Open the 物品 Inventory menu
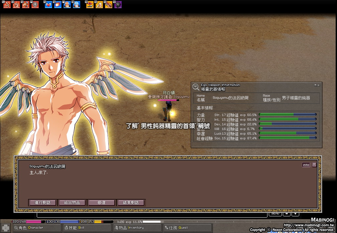Screen dimensions: 337x233 (137, 228)
